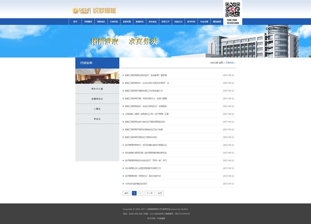Open the 专业设置 navigation tab
Screen dimensions: 311x224
(x=204, y=21)
